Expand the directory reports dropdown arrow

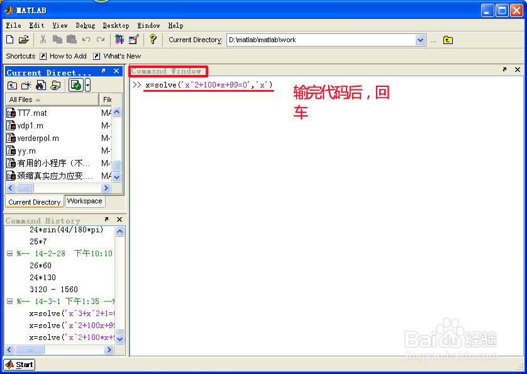pos(87,85)
